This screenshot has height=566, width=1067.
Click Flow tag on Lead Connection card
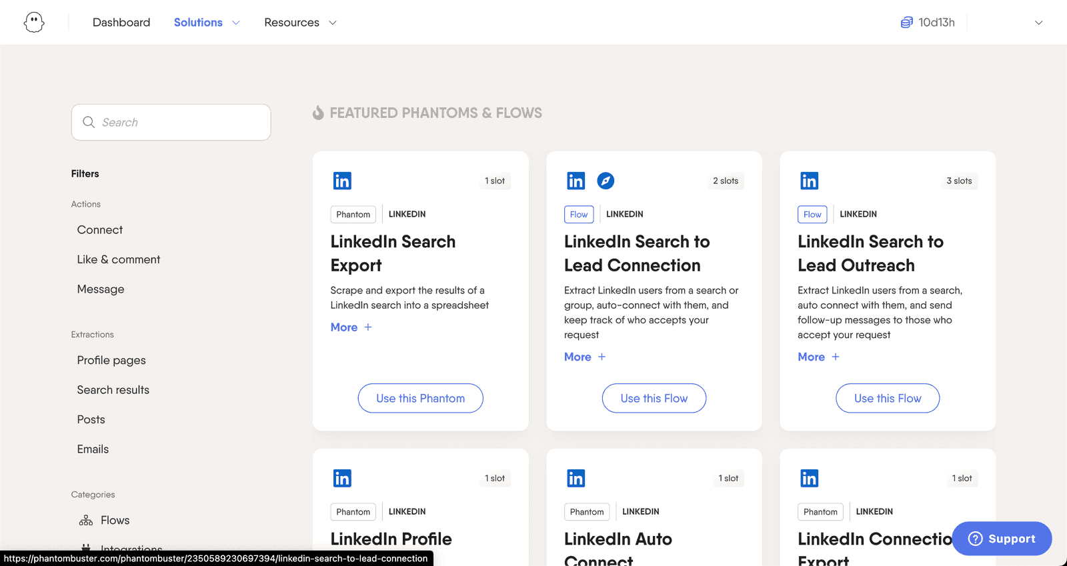[x=579, y=214]
